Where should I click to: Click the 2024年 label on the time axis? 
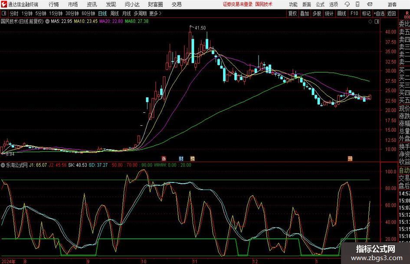pos(8,261)
